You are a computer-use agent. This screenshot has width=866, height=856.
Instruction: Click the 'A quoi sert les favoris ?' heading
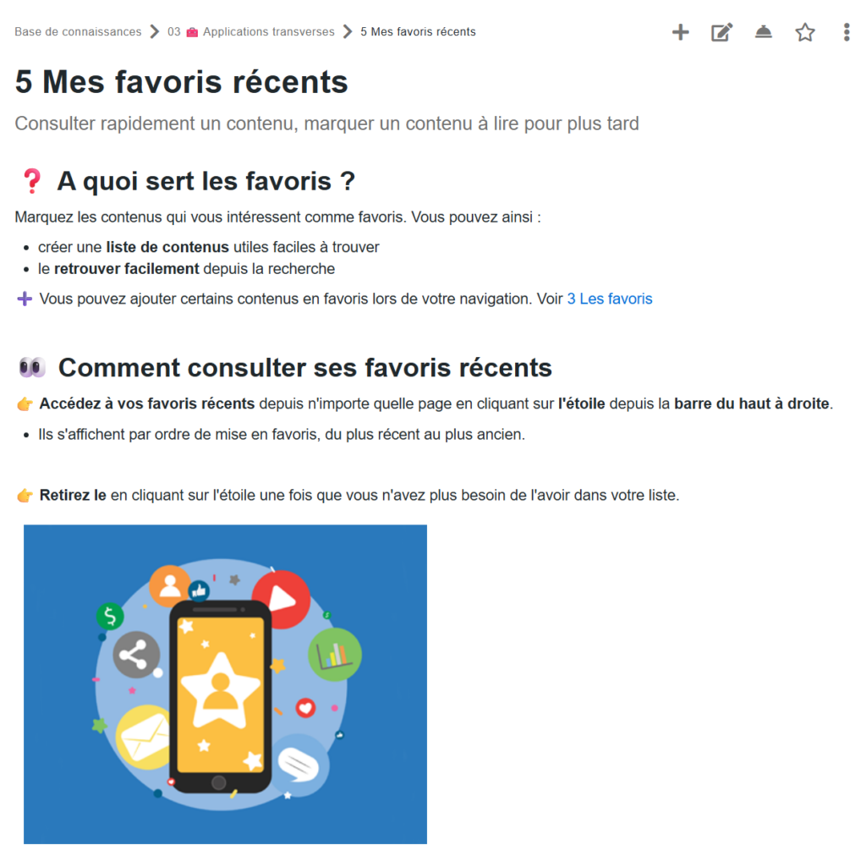click(206, 181)
